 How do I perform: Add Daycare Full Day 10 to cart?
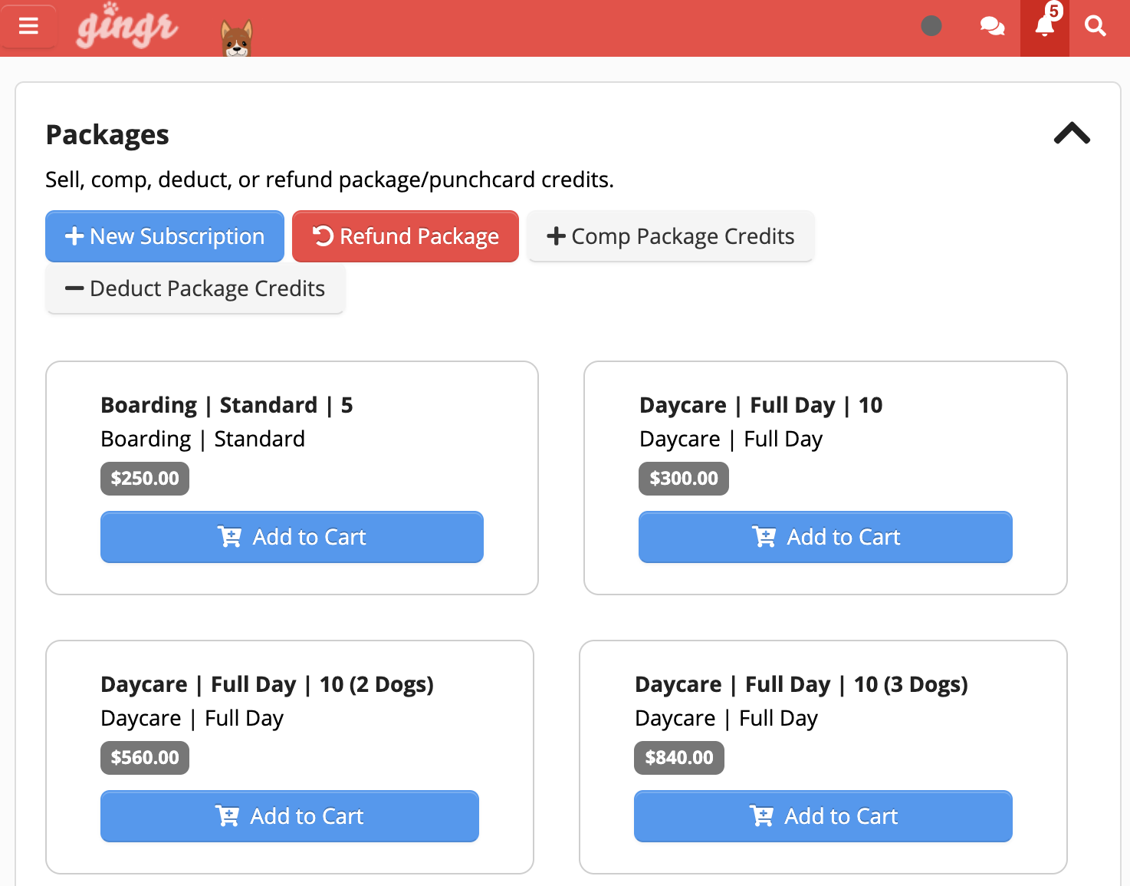click(825, 537)
